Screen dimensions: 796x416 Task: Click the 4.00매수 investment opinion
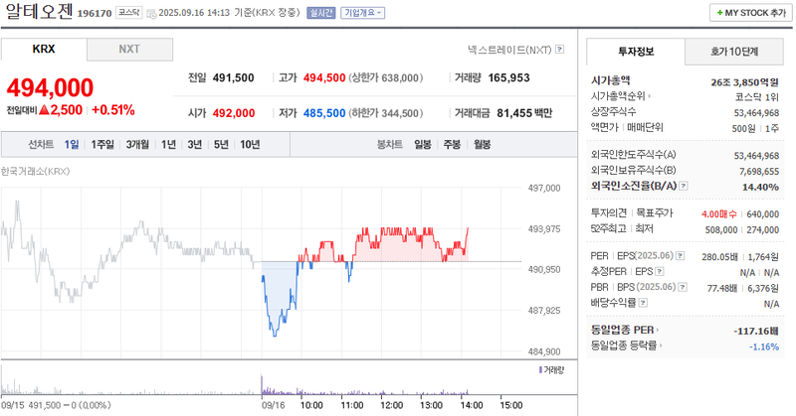(718, 214)
